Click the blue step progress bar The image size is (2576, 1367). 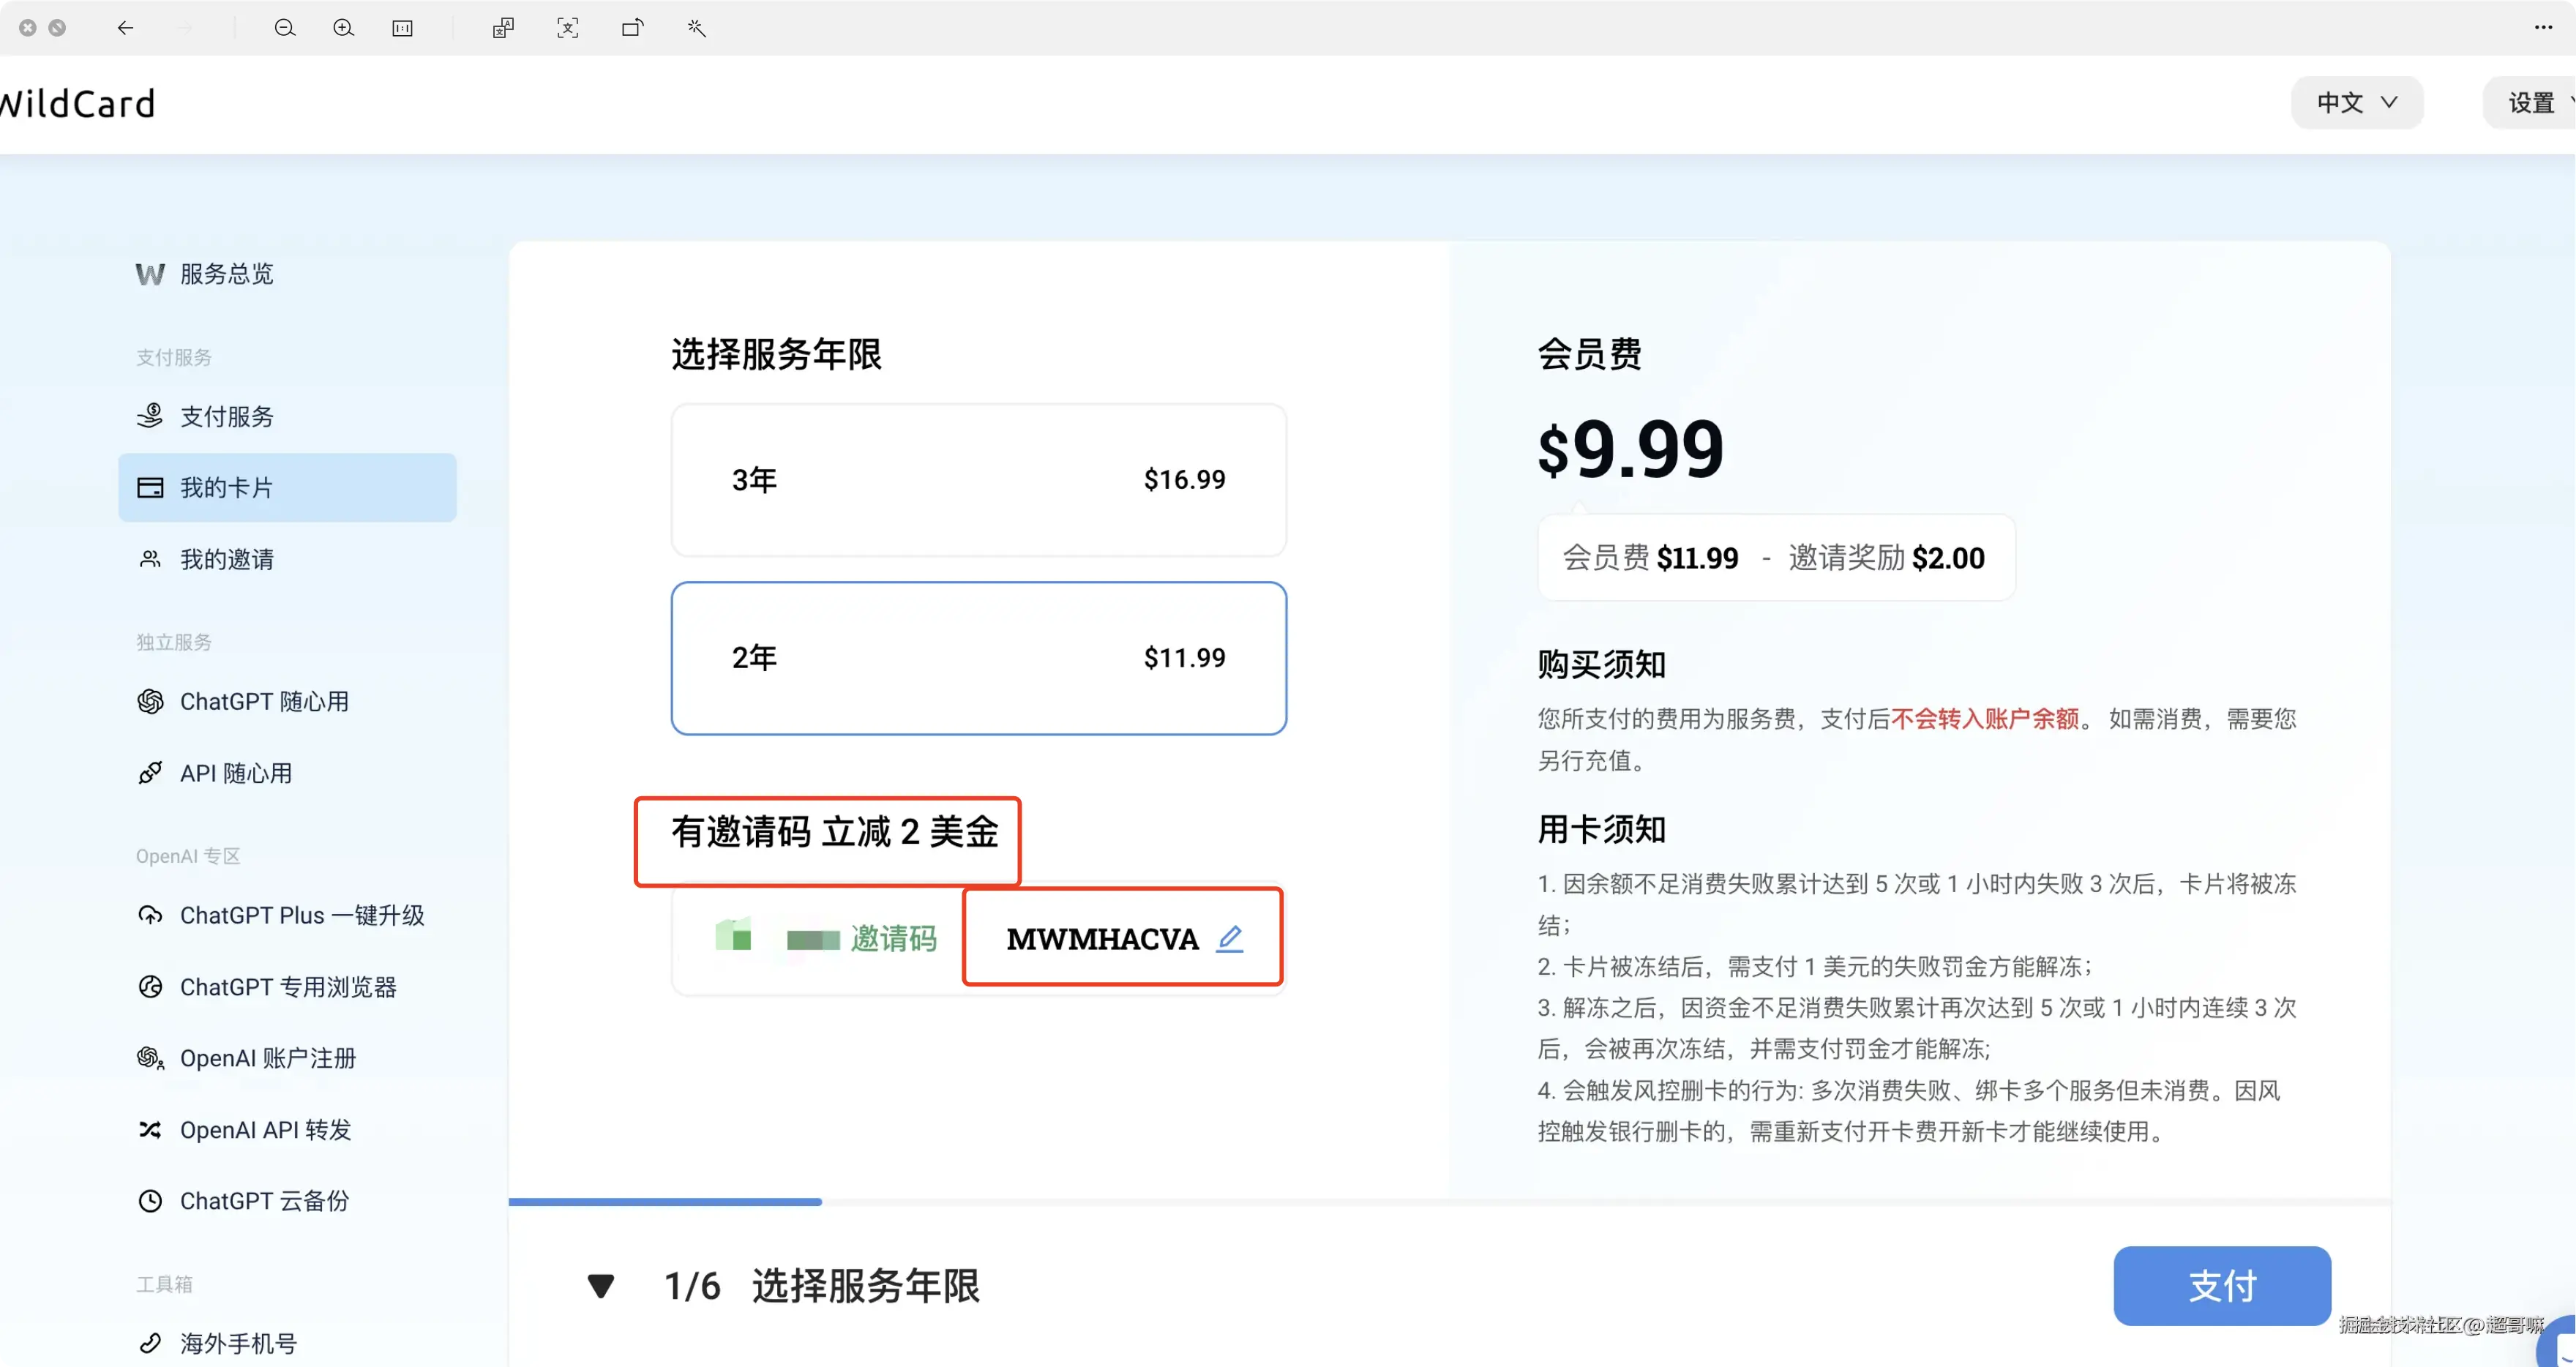click(665, 1201)
